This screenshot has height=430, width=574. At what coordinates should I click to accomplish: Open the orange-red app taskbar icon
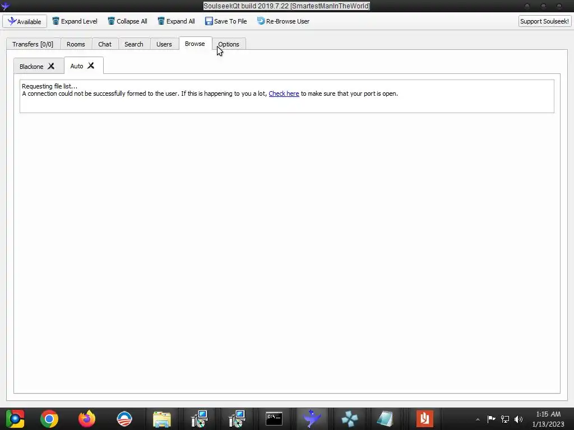425,419
